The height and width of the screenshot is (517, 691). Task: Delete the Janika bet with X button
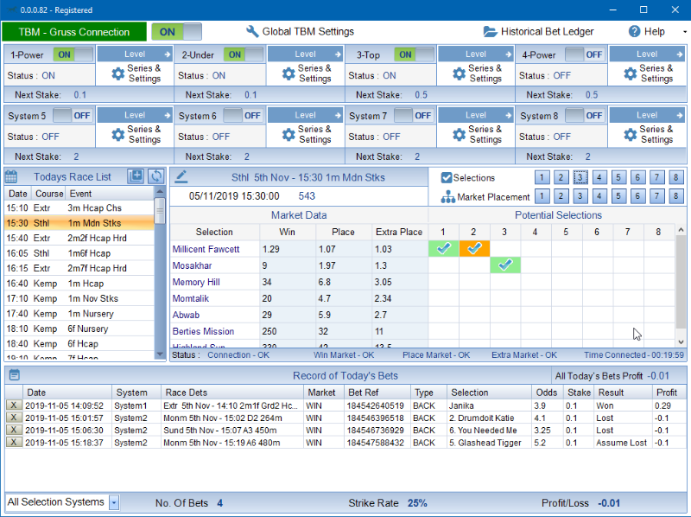click(x=14, y=405)
